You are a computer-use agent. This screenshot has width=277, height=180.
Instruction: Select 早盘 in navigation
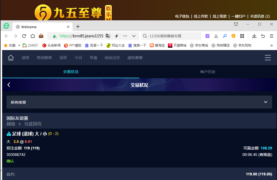(x=93, y=58)
